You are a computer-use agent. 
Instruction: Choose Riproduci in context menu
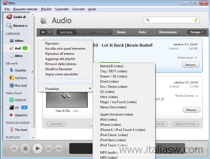point(65,43)
